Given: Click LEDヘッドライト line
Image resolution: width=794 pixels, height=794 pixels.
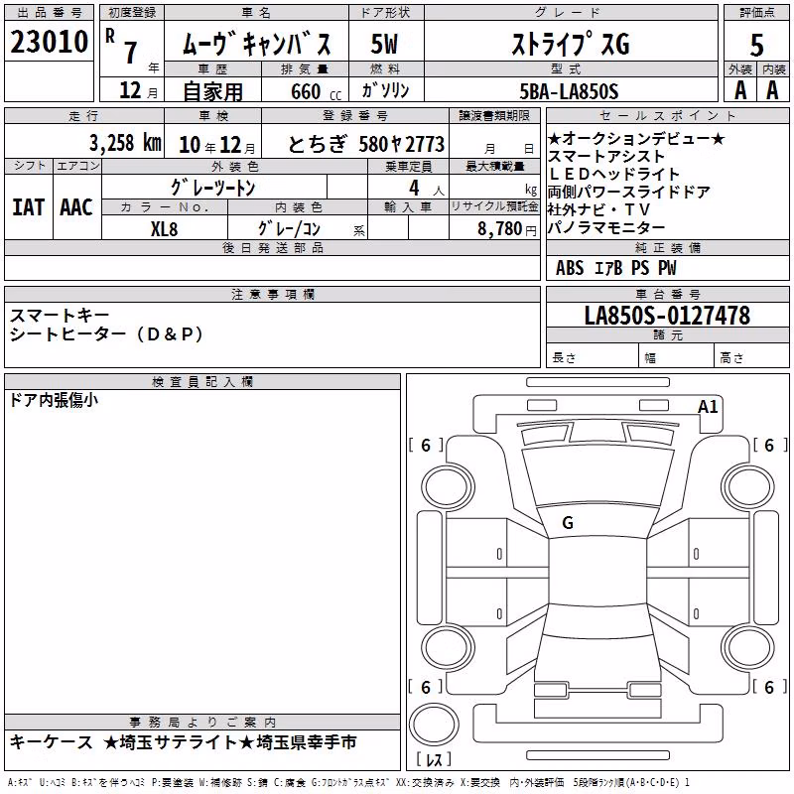Looking at the screenshot, I should [x=613, y=174].
